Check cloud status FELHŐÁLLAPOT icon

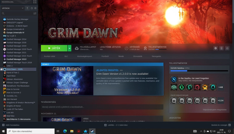(77, 48)
